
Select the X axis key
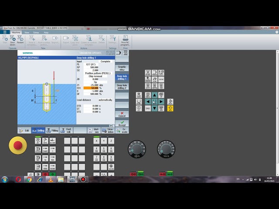(x=96, y=141)
